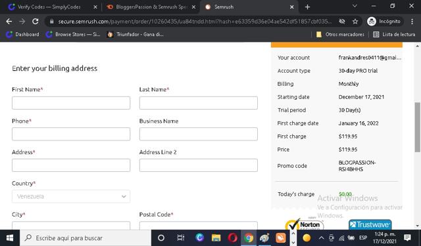Bookmark this page with the star icon
421x246 pixels.
(x=355, y=22)
